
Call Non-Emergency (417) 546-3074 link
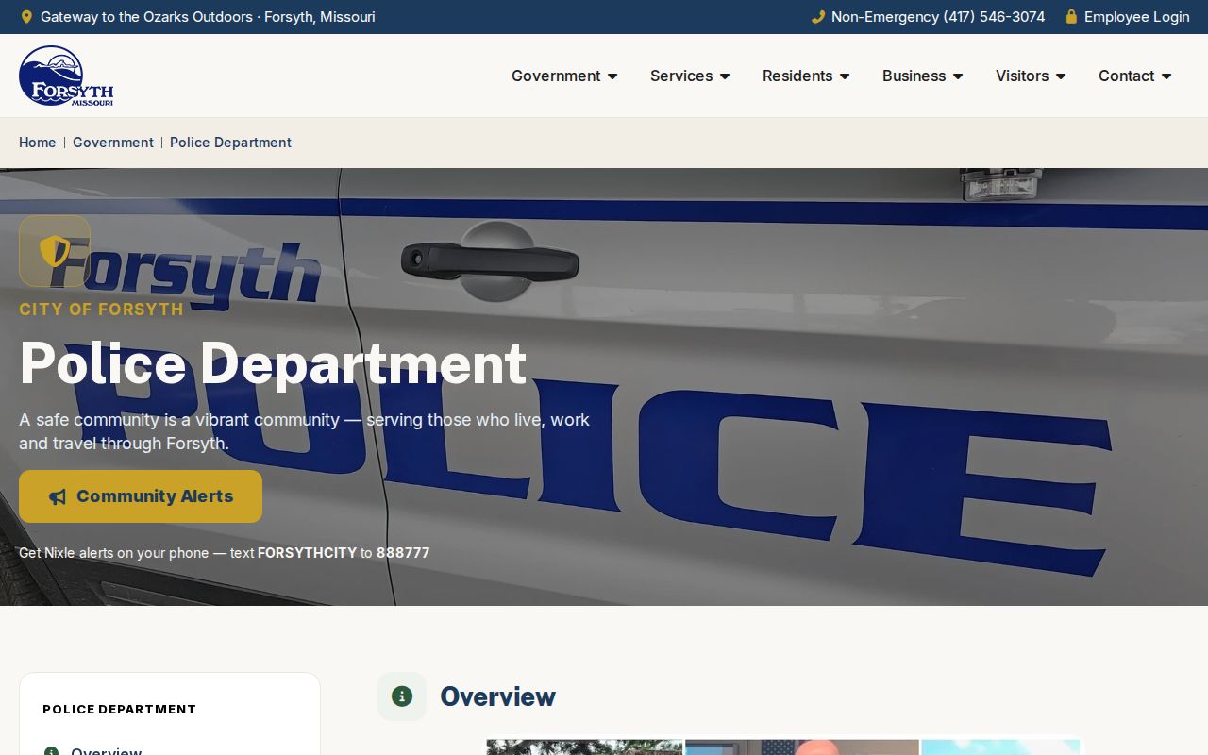[929, 17]
